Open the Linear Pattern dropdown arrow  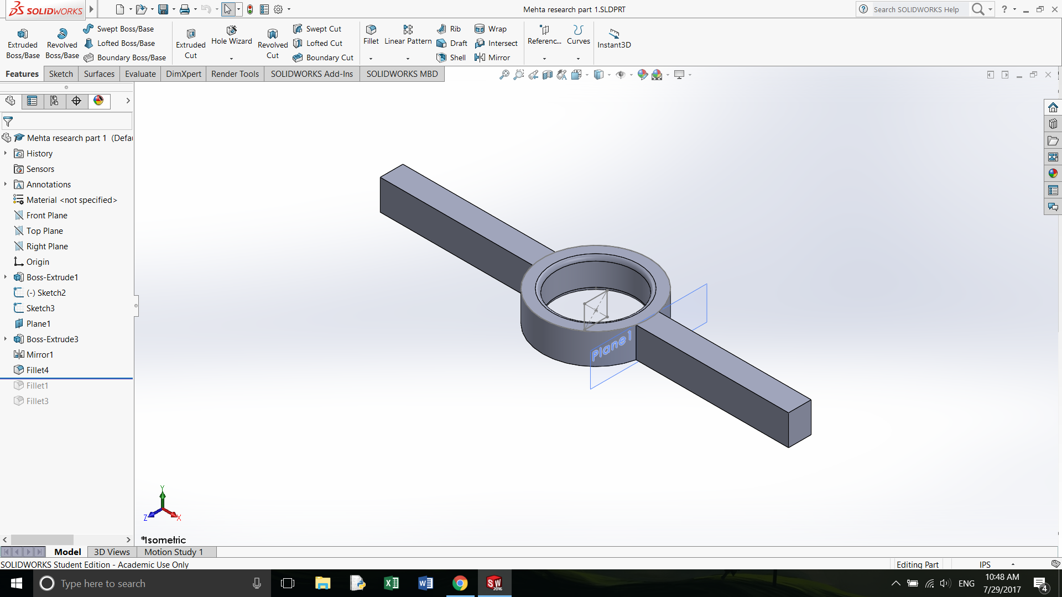pos(408,59)
